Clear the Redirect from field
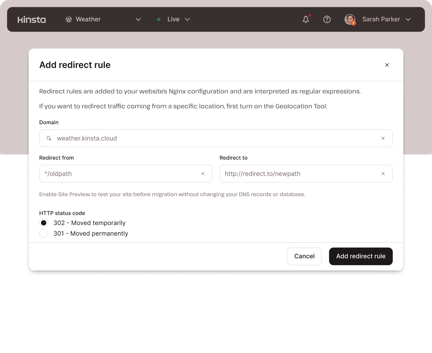This screenshot has height=353, width=432. point(203,174)
